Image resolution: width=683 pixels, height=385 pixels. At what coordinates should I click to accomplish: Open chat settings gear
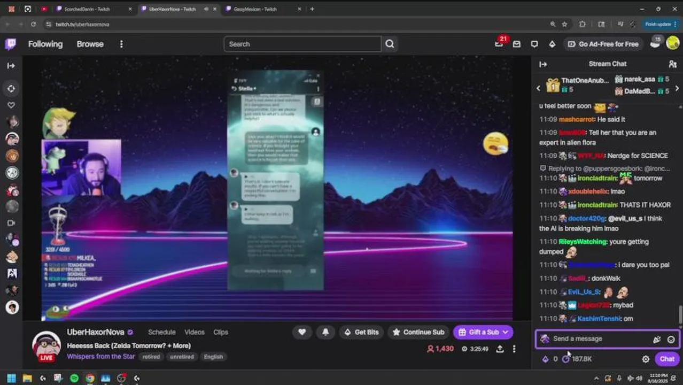646,359
